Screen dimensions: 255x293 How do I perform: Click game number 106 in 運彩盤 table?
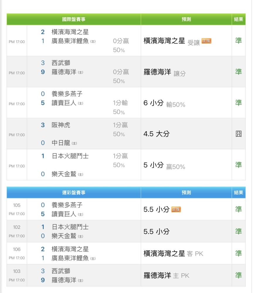(17, 249)
